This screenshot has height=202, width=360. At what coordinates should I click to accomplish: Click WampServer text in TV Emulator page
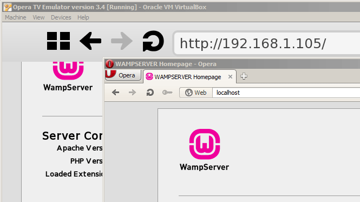tap(68, 88)
